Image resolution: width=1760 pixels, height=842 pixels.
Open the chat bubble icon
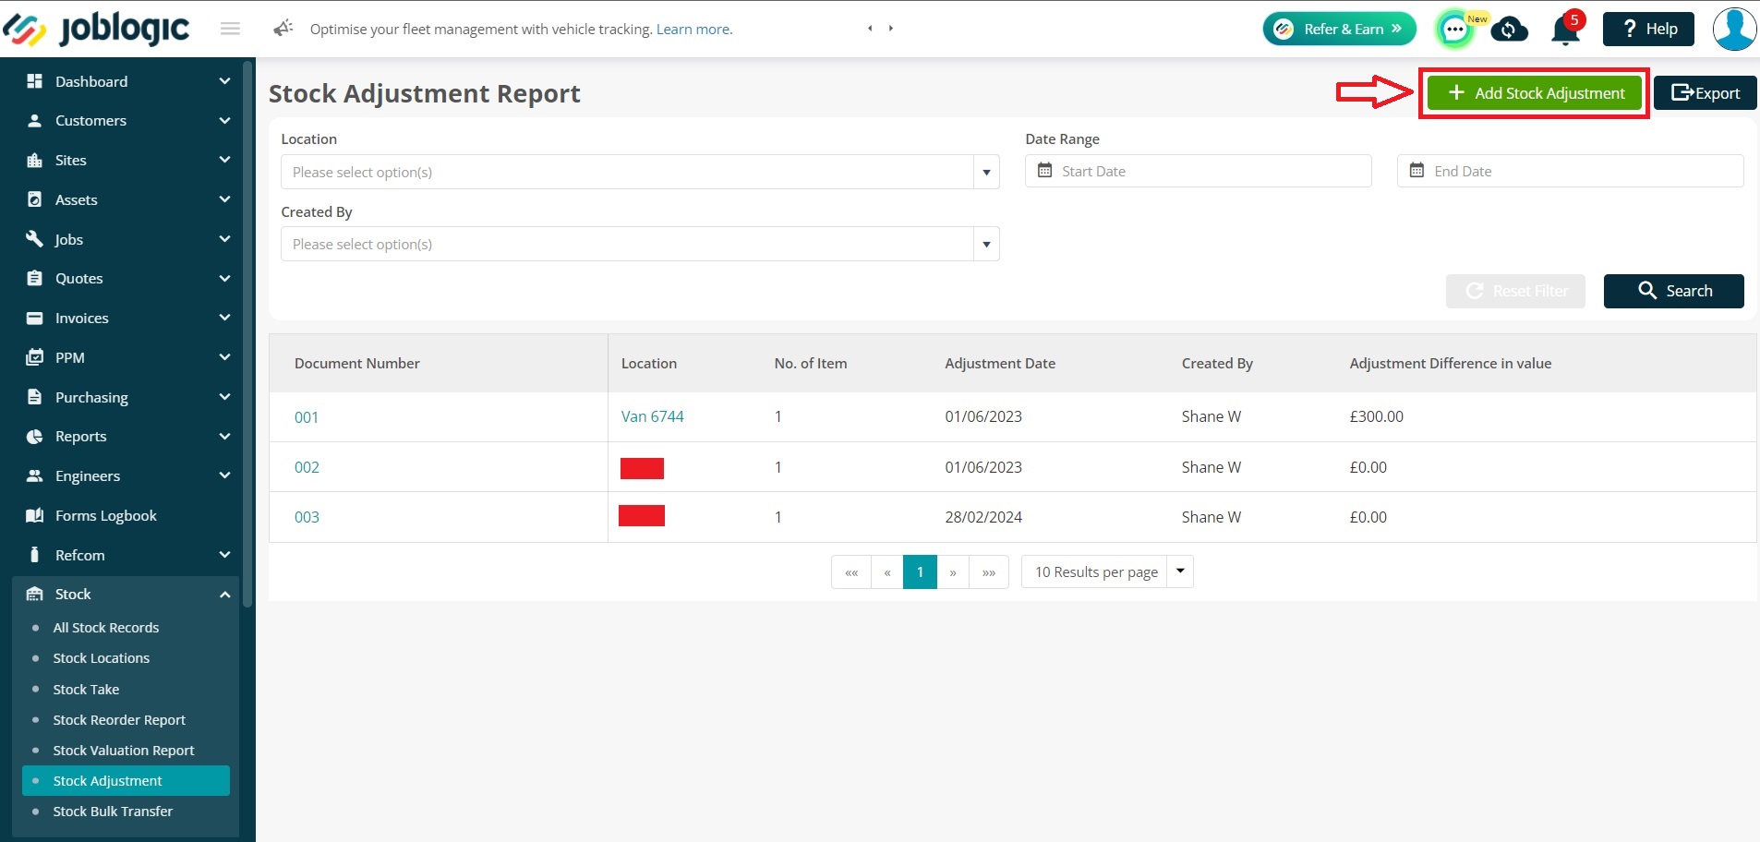[1454, 30]
